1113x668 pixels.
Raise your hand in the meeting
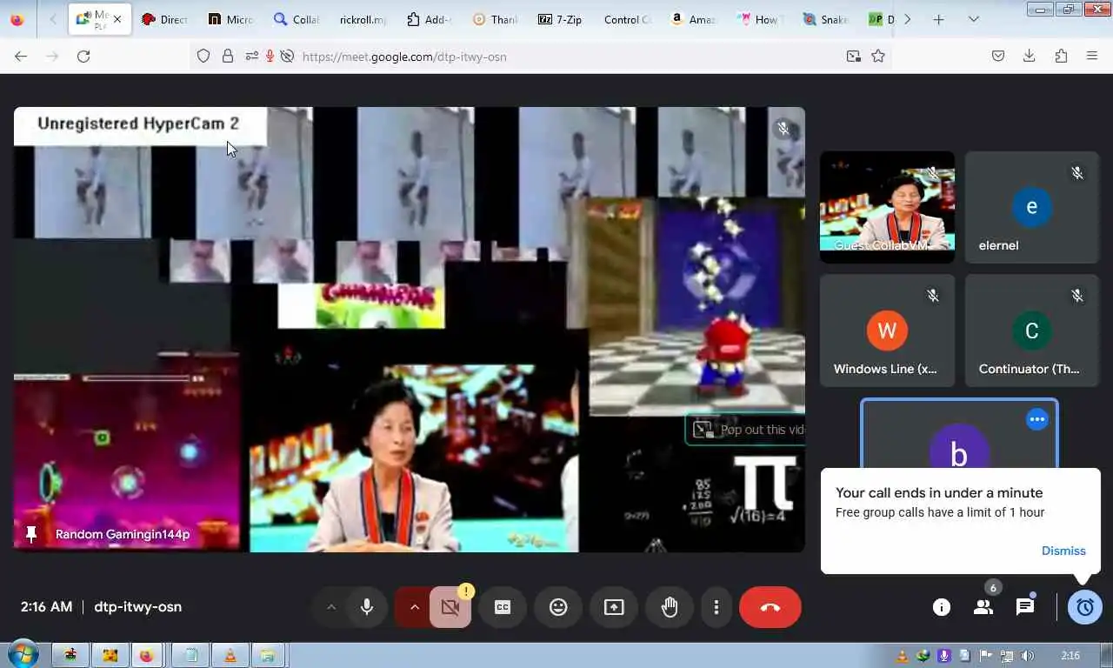tap(670, 607)
